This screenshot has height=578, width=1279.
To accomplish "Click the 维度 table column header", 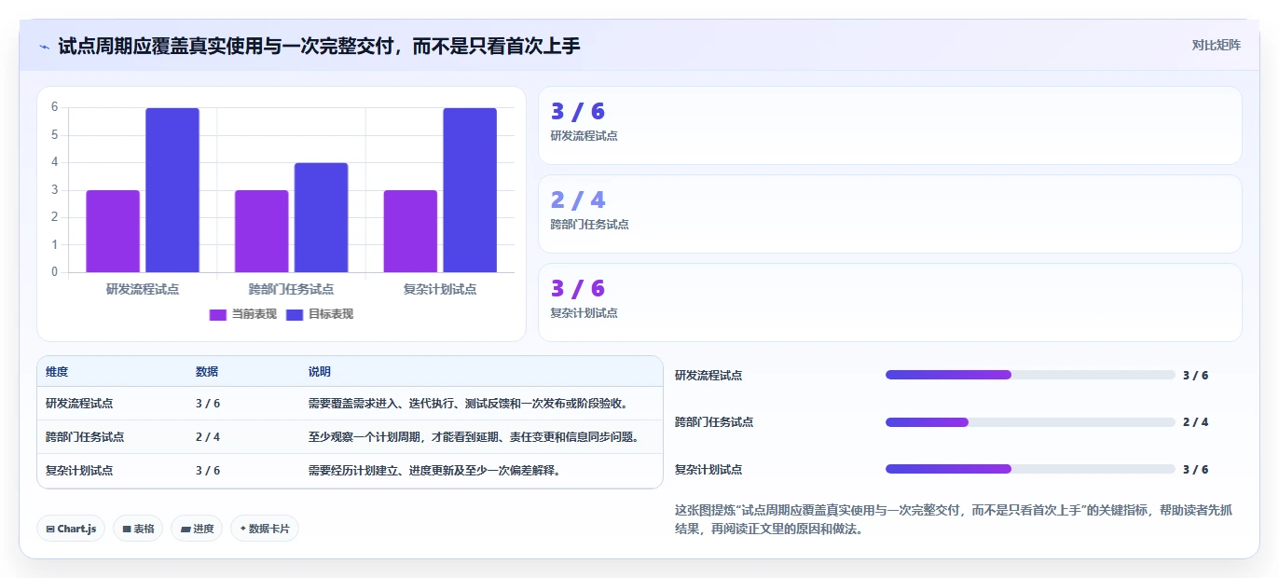I will click(57, 372).
